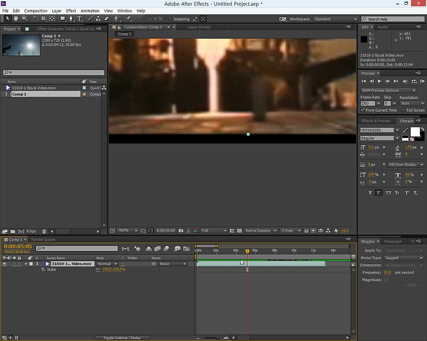Image resolution: width=427 pixels, height=341 pixels.
Task: Toggle From Current Time checkbox
Action: (x=363, y=110)
